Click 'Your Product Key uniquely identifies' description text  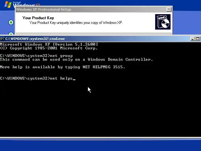point(76,23)
